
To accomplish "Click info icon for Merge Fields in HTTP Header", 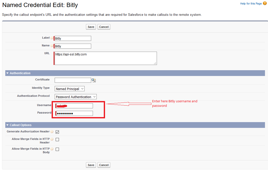I will click(52, 139).
